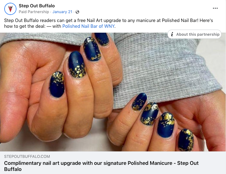Click the globe public audience icon
This screenshot has width=226, height=174.
point(77,12)
